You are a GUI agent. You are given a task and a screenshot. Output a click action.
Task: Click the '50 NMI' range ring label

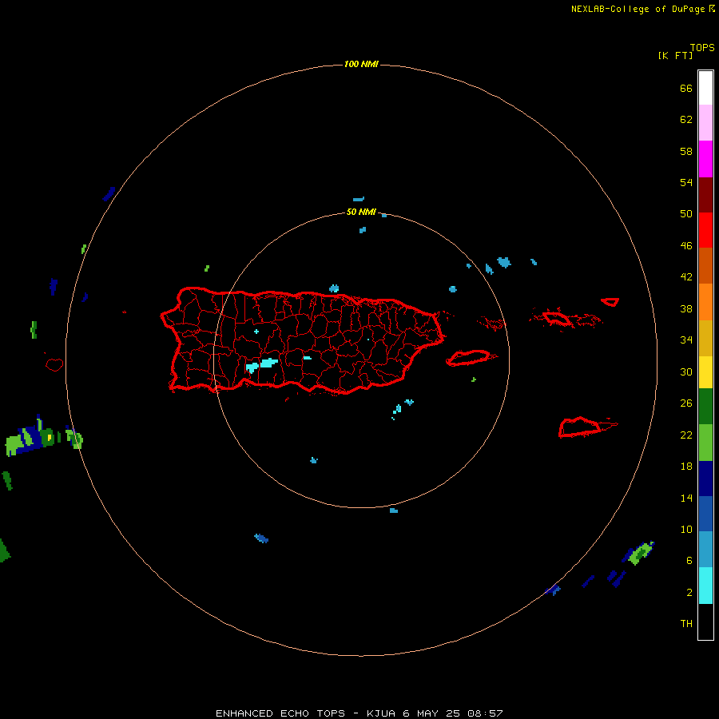click(x=361, y=212)
